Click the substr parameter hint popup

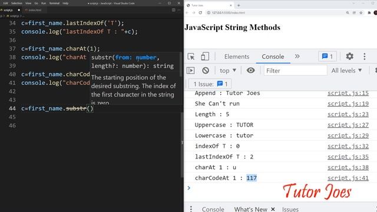136,78
